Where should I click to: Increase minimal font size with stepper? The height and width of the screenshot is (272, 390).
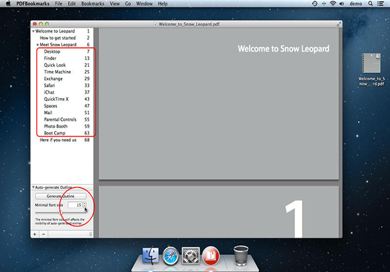(x=85, y=203)
